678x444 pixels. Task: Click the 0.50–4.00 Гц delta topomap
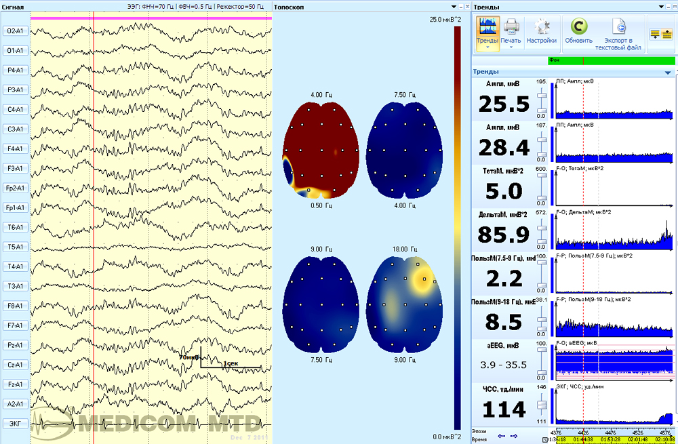point(321,150)
